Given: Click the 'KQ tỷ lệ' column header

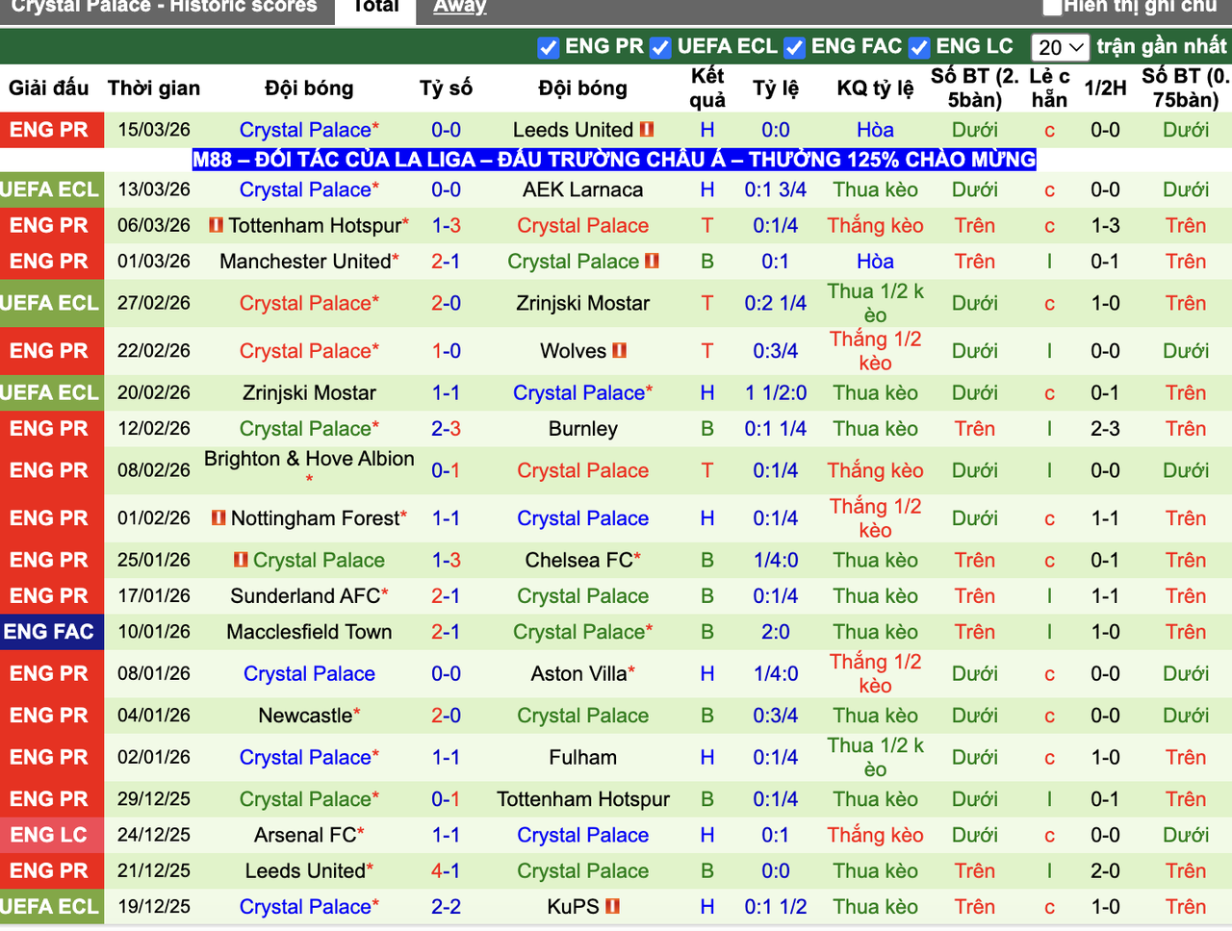Looking at the screenshot, I should (x=875, y=88).
